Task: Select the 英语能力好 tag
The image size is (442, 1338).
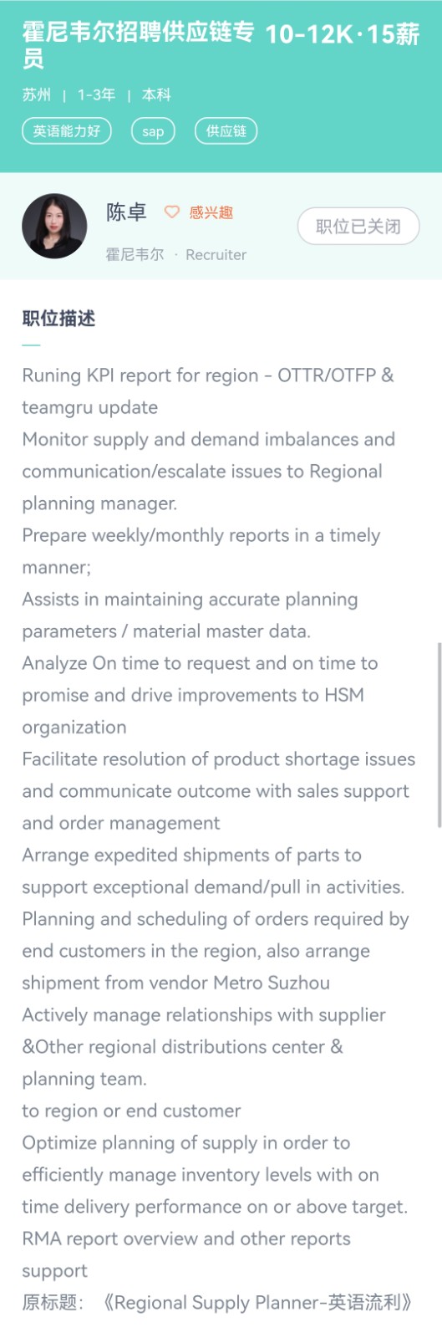Action: [x=67, y=131]
